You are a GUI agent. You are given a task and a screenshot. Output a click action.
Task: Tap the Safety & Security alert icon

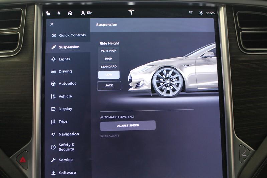pyautogui.click(x=53, y=147)
